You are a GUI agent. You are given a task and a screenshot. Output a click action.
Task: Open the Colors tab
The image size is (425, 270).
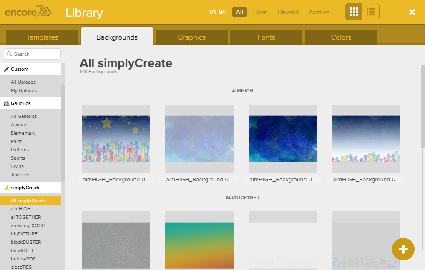pos(341,37)
